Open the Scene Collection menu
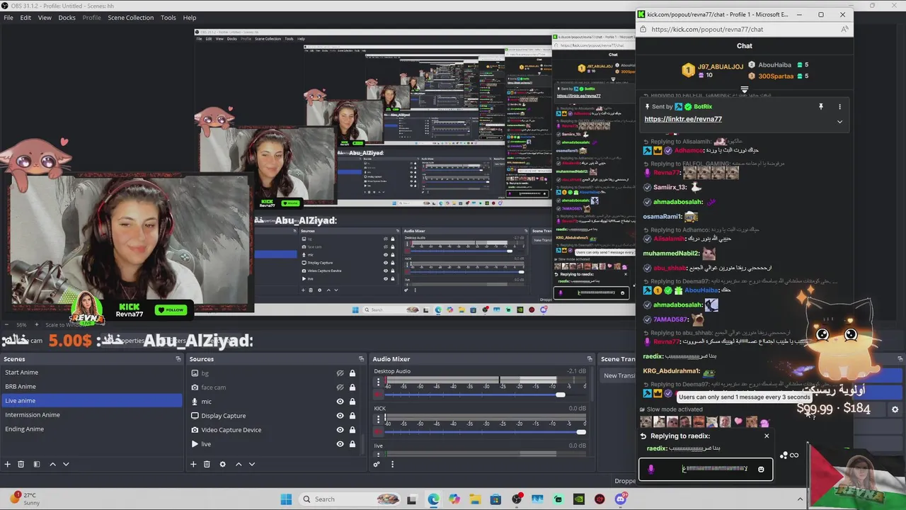This screenshot has height=510, width=906. click(x=131, y=18)
